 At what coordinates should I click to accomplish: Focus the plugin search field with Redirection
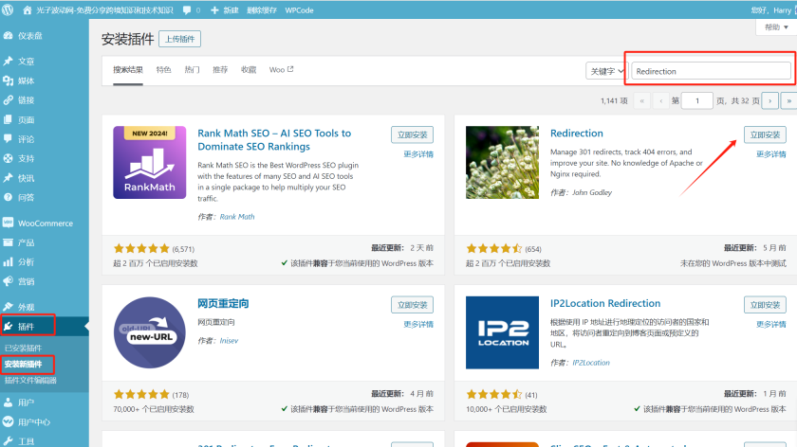pyautogui.click(x=711, y=71)
